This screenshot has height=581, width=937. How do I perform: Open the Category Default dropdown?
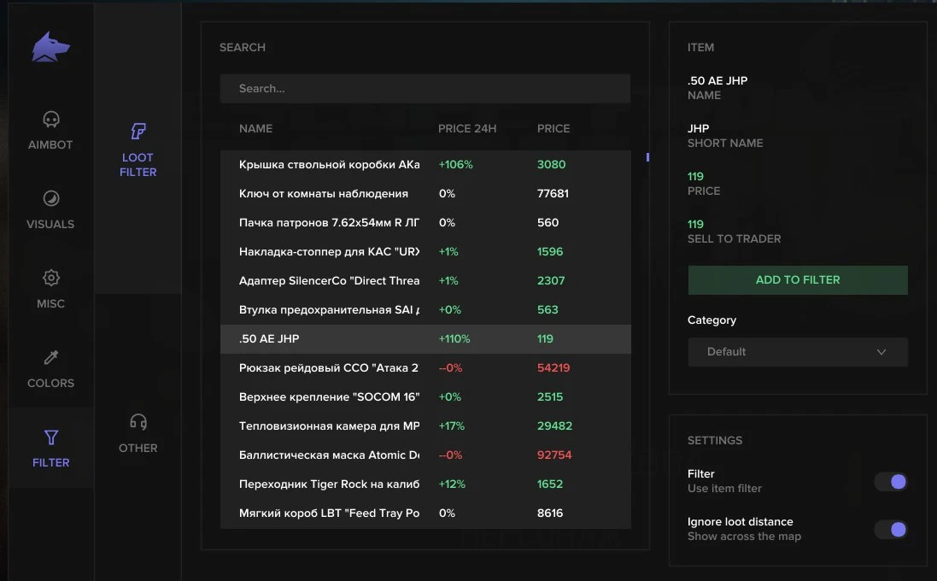point(798,352)
